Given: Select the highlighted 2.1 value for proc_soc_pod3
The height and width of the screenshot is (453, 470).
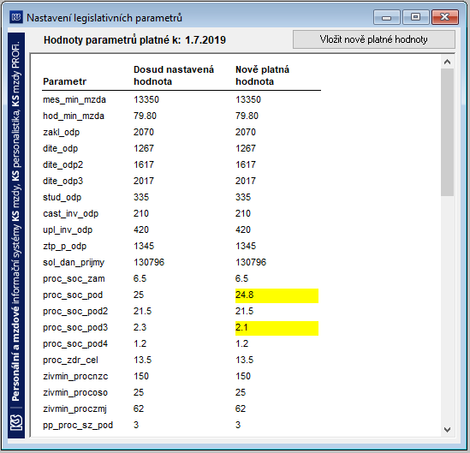Looking at the screenshot, I should [x=277, y=328].
